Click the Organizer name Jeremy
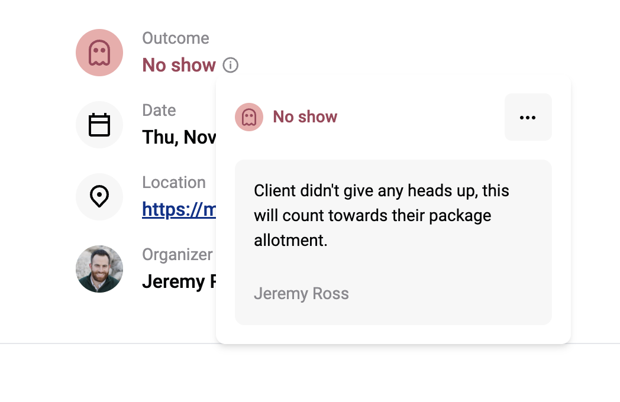The height and width of the screenshot is (402, 620). pyautogui.click(x=179, y=282)
